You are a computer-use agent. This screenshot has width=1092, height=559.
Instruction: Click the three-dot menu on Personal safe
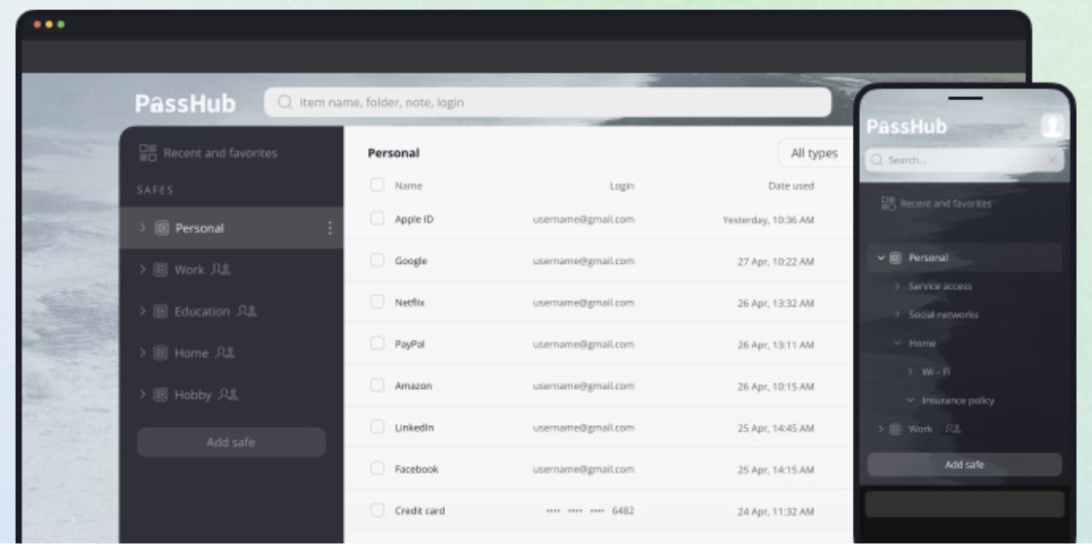(330, 228)
